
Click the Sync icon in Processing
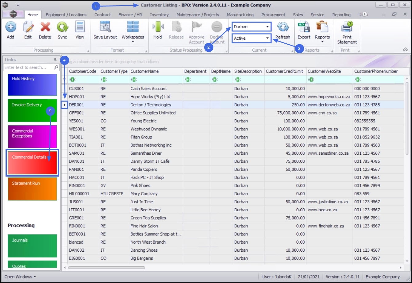(x=62, y=27)
